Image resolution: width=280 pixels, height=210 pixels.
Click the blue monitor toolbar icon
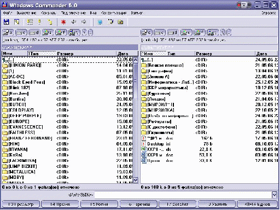click(x=100, y=22)
